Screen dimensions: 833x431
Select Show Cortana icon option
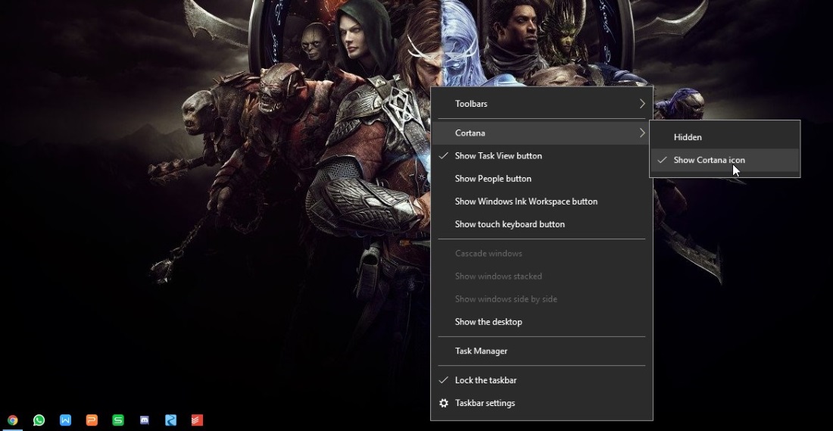pos(725,160)
